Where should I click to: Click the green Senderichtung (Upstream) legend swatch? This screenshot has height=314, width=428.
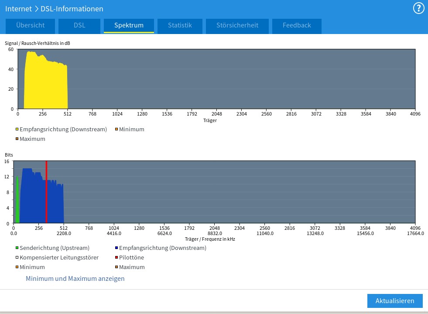[17, 248]
